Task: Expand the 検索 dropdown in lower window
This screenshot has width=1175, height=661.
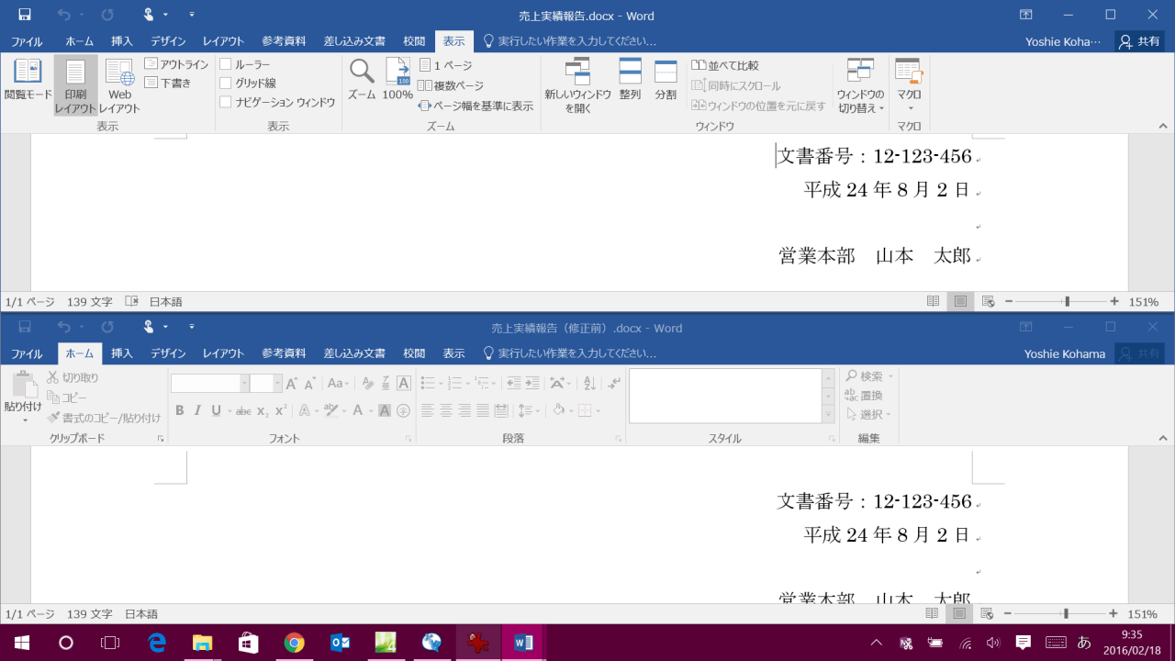Action: [x=890, y=376]
